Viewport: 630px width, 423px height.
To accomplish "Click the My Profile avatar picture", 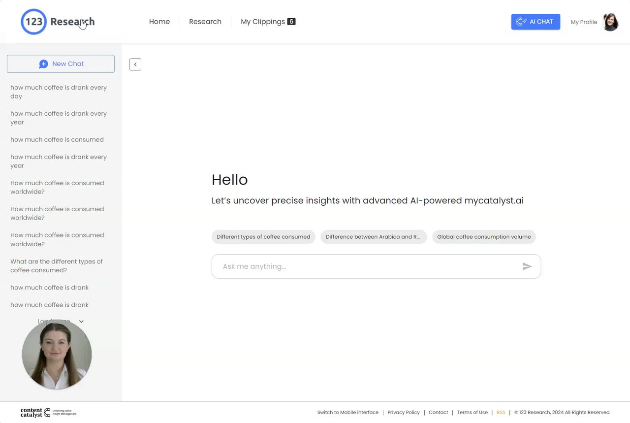I will tap(610, 22).
